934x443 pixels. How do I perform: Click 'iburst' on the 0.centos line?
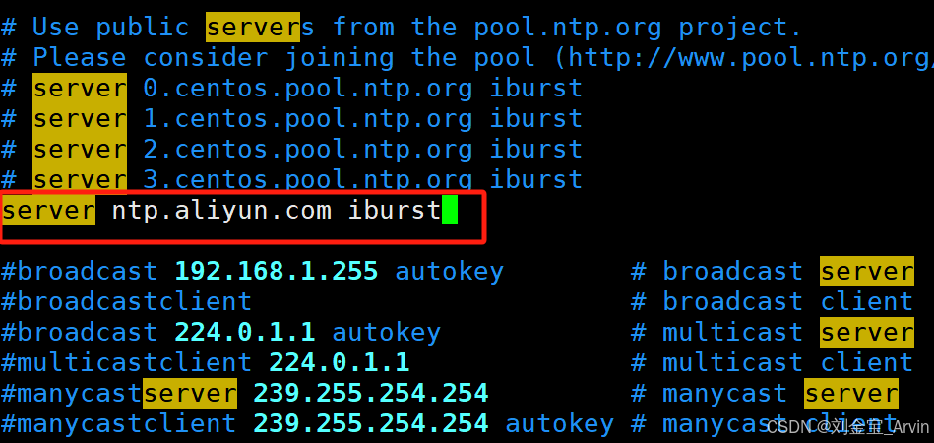pos(536,89)
